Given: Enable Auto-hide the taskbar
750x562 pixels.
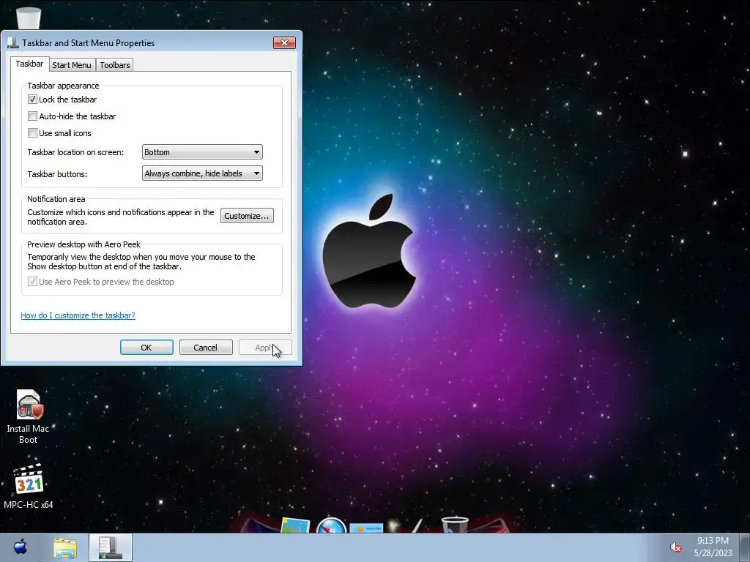Looking at the screenshot, I should [x=32, y=116].
